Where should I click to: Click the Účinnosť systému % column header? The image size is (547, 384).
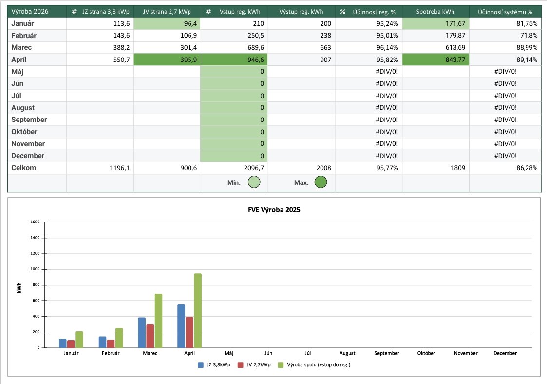coord(505,12)
